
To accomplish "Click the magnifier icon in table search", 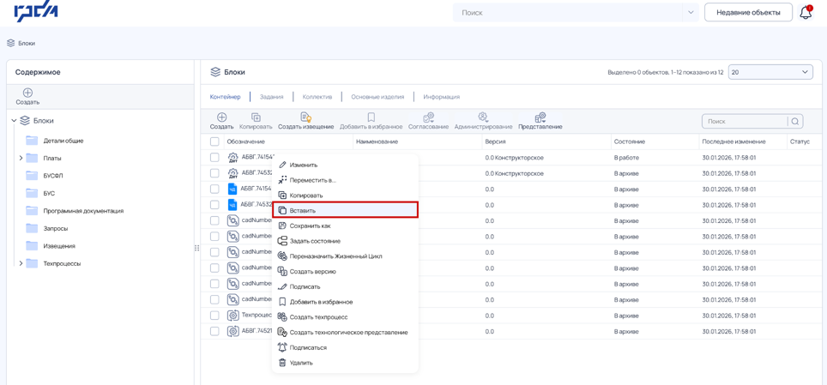I will [x=794, y=121].
